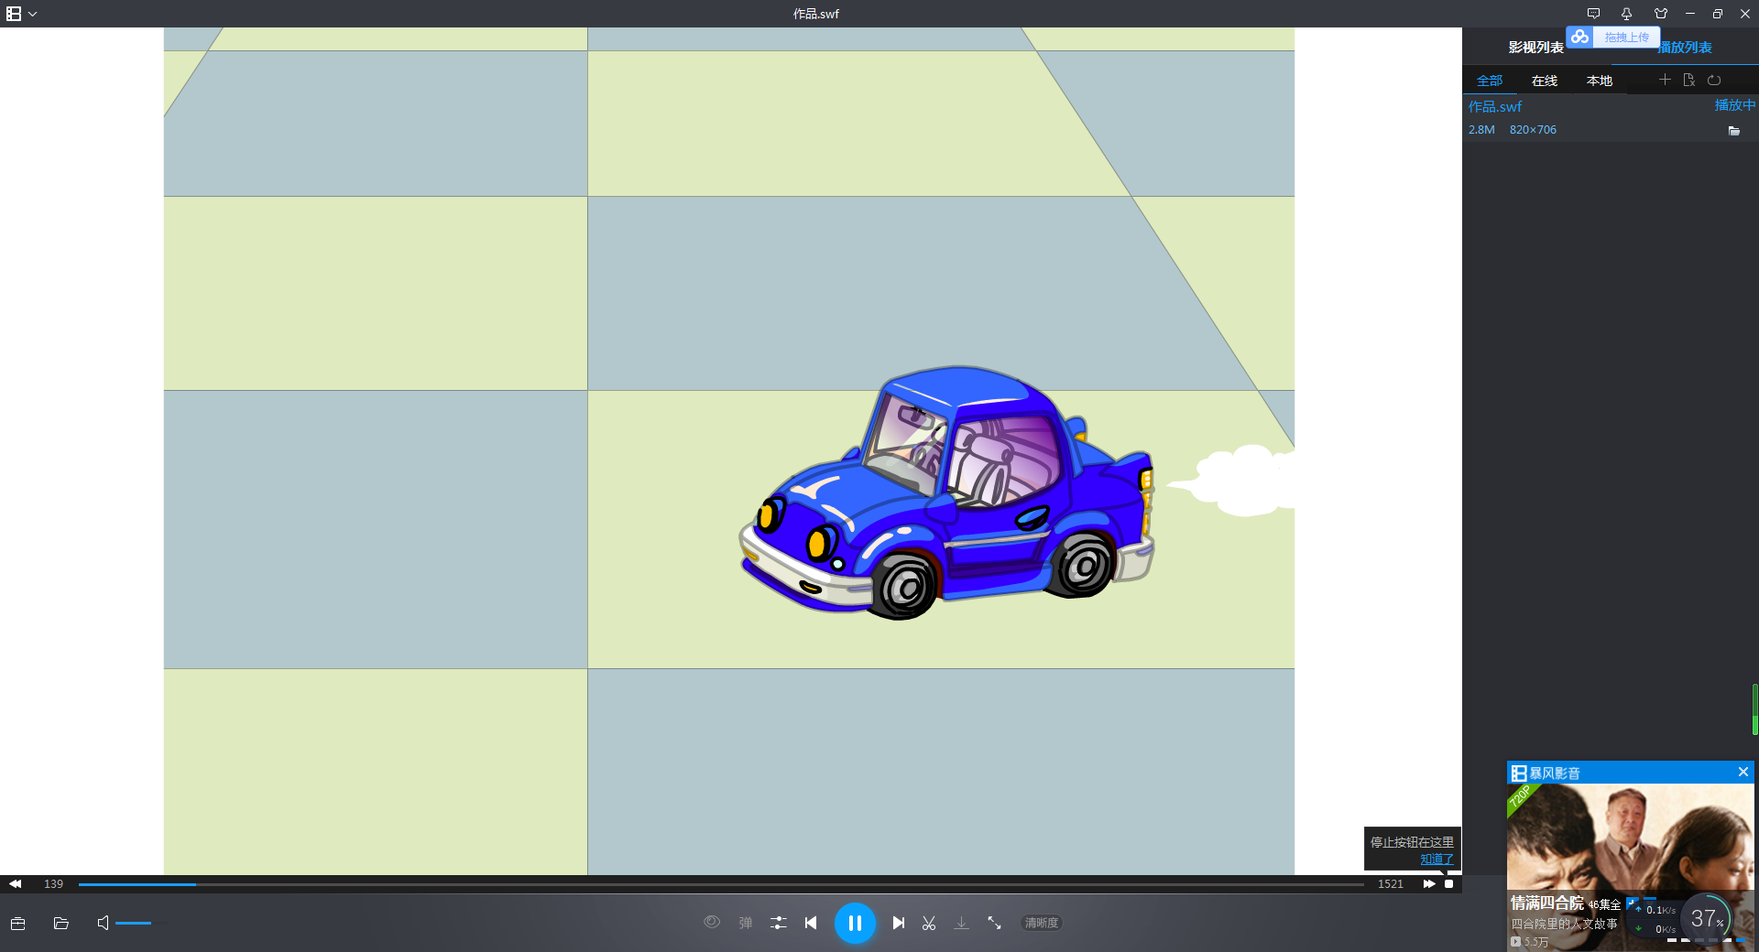
Task: Select the 在线 filter tab
Action: click(1545, 81)
